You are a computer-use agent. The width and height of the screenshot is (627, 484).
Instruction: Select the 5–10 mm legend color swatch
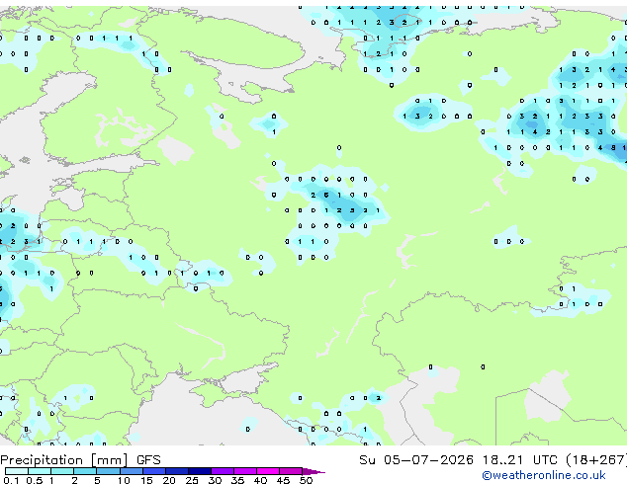point(108,471)
